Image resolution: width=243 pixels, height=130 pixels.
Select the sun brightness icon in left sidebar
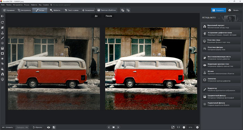click(2, 59)
